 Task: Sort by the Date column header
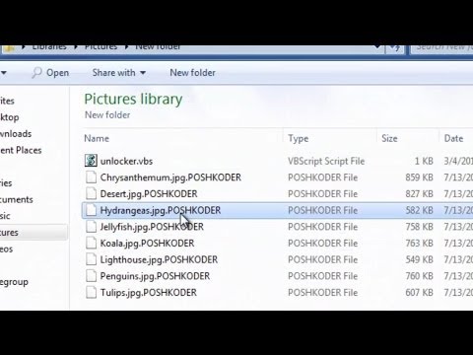(x=453, y=138)
